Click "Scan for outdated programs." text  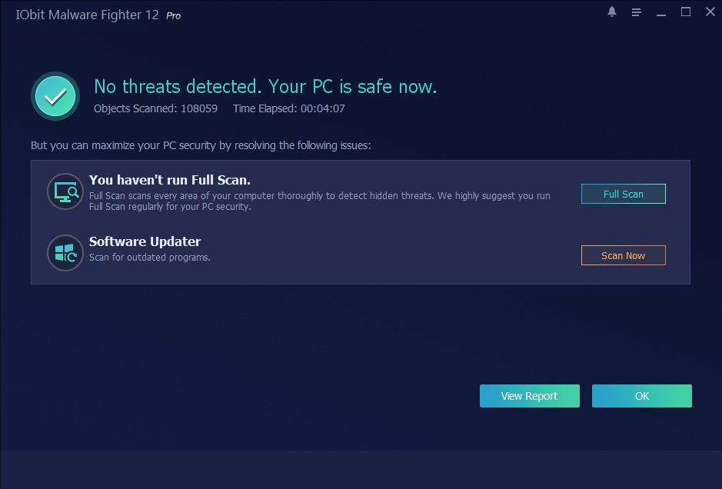point(150,258)
